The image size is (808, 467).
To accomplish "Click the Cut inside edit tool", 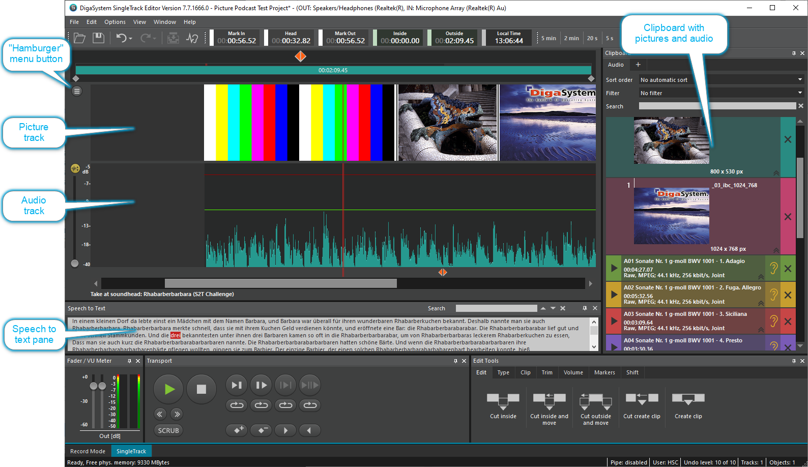I will [503, 401].
